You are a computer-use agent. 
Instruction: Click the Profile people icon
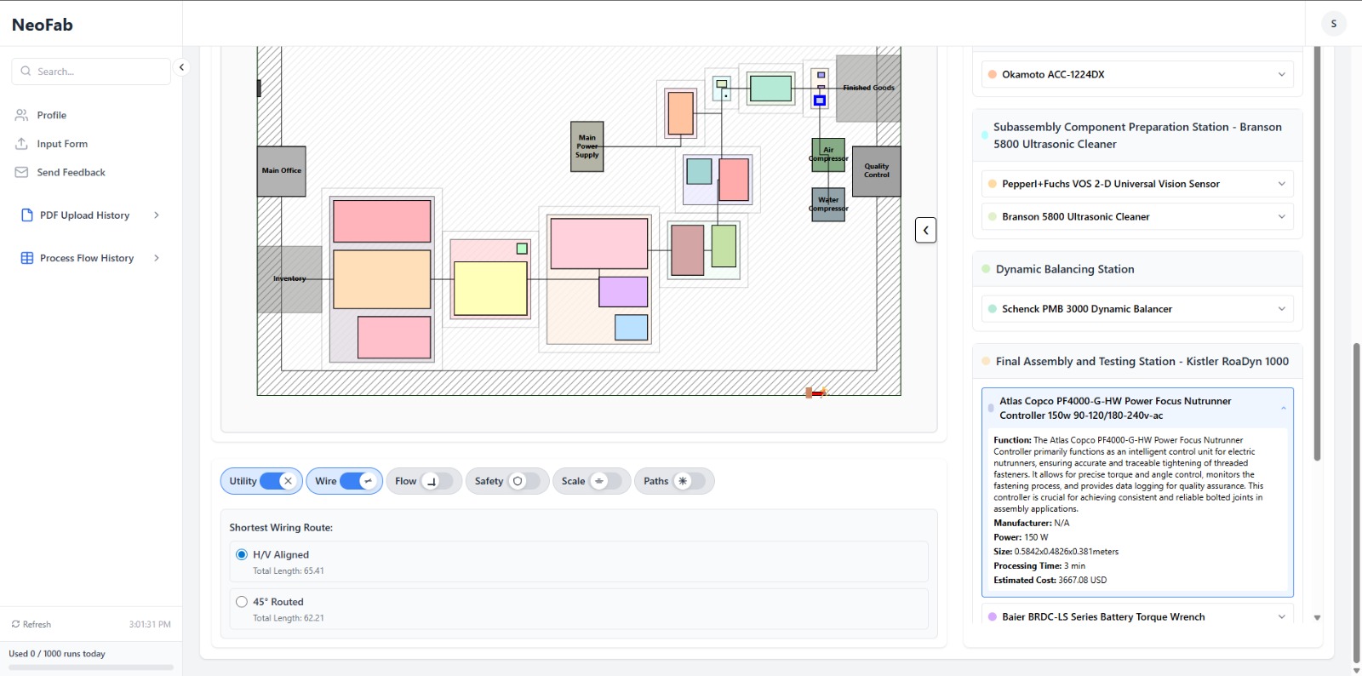pyautogui.click(x=22, y=115)
